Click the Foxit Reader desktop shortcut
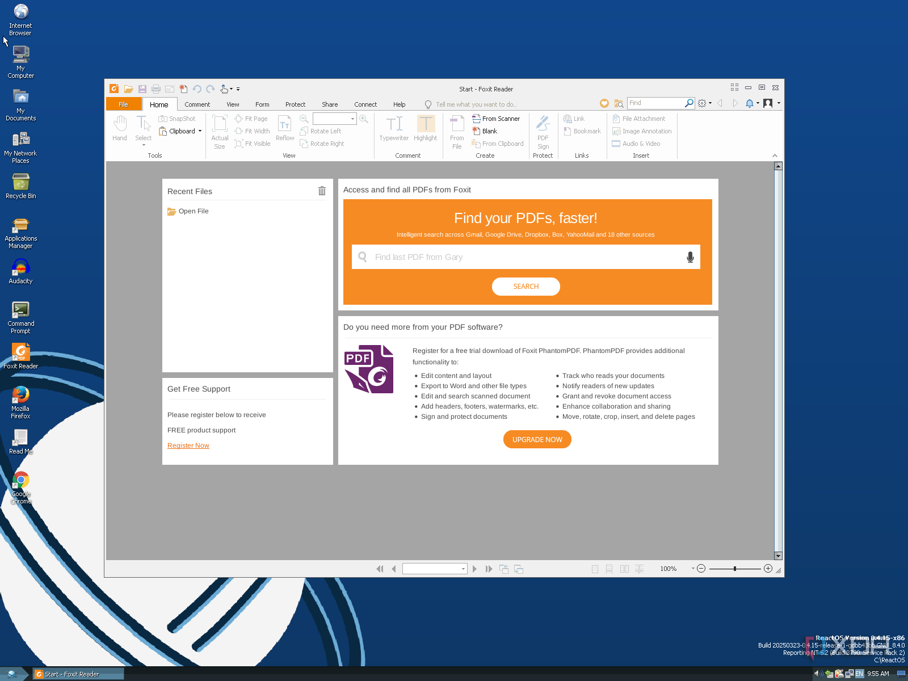 coord(21,356)
